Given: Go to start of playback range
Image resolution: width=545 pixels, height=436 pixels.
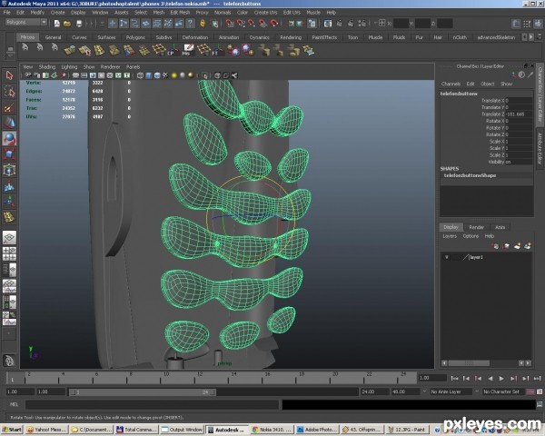Looking at the screenshot, I should (454, 378).
